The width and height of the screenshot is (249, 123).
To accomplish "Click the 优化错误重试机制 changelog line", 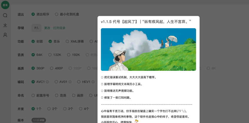I will [129, 77].
